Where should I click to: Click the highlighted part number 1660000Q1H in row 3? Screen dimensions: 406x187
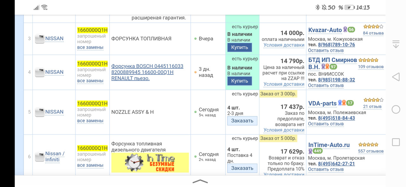click(92, 30)
